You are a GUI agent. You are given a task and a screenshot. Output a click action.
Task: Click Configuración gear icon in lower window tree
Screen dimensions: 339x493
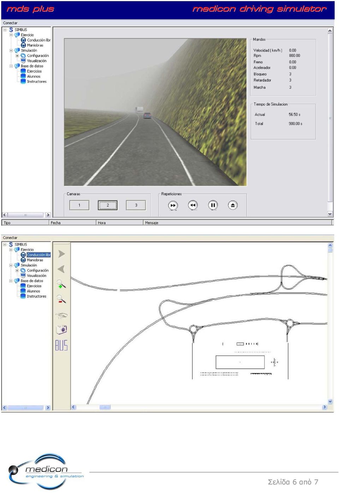click(23, 271)
